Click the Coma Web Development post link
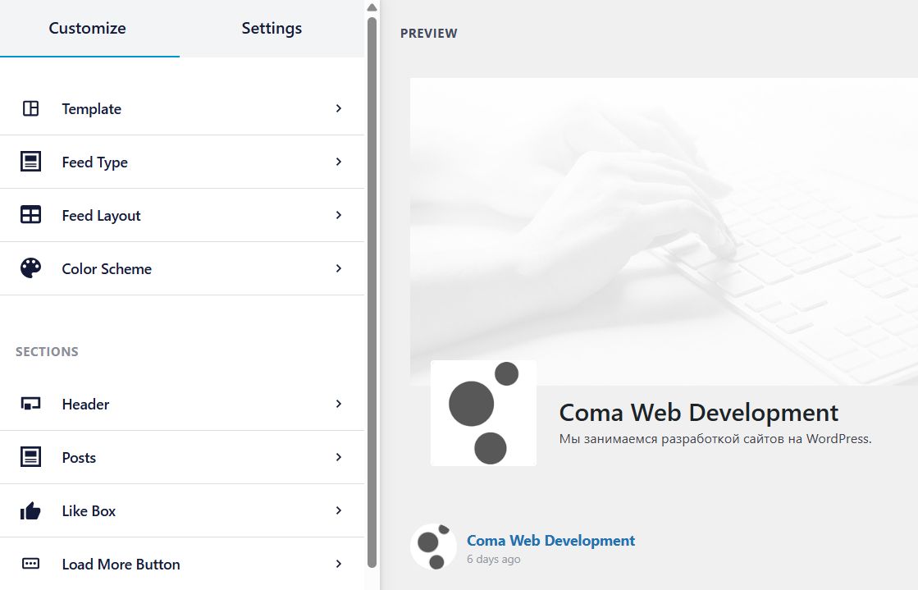The image size is (918, 590). click(x=550, y=540)
